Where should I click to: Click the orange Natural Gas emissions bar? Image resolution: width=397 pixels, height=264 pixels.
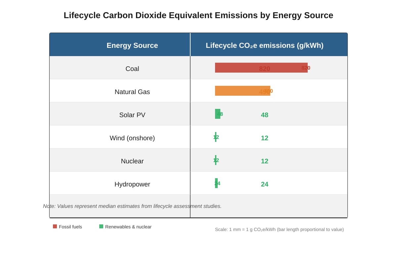coord(243,91)
